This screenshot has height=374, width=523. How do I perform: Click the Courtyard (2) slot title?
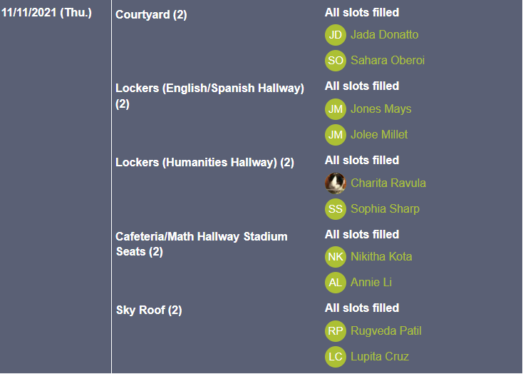click(151, 15)
